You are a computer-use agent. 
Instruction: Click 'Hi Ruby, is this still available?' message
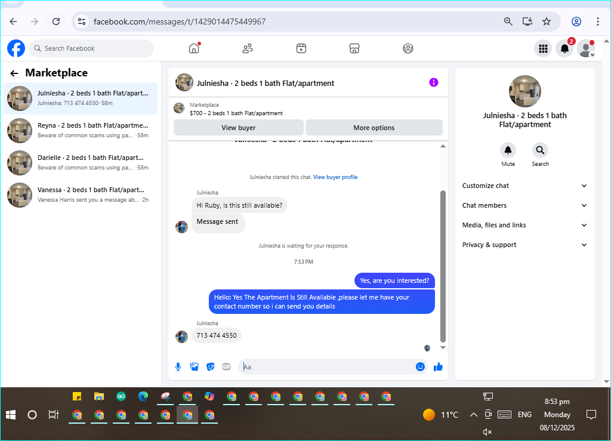pyautogui.click(x=239, y=205)
